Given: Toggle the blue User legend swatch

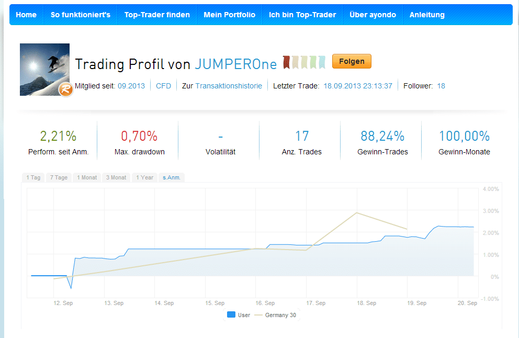Looking at the screenshot, I should pyautogui.click(x=230, y=315).
